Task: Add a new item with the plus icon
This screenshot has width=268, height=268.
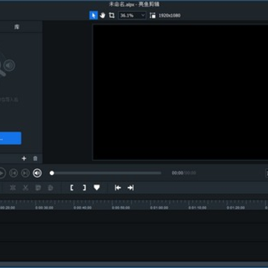Action: pos(24,159)
